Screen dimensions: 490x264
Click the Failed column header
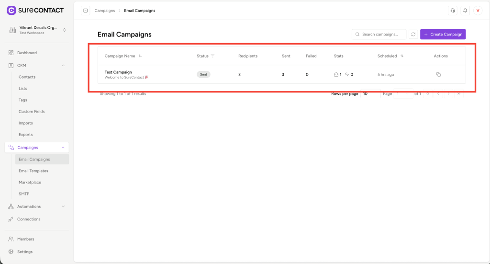311,56
